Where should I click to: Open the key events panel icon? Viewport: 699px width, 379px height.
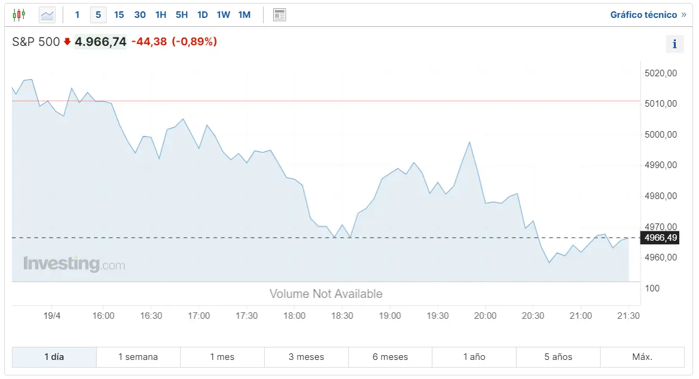pyautogui.click(x=279, y=14)
